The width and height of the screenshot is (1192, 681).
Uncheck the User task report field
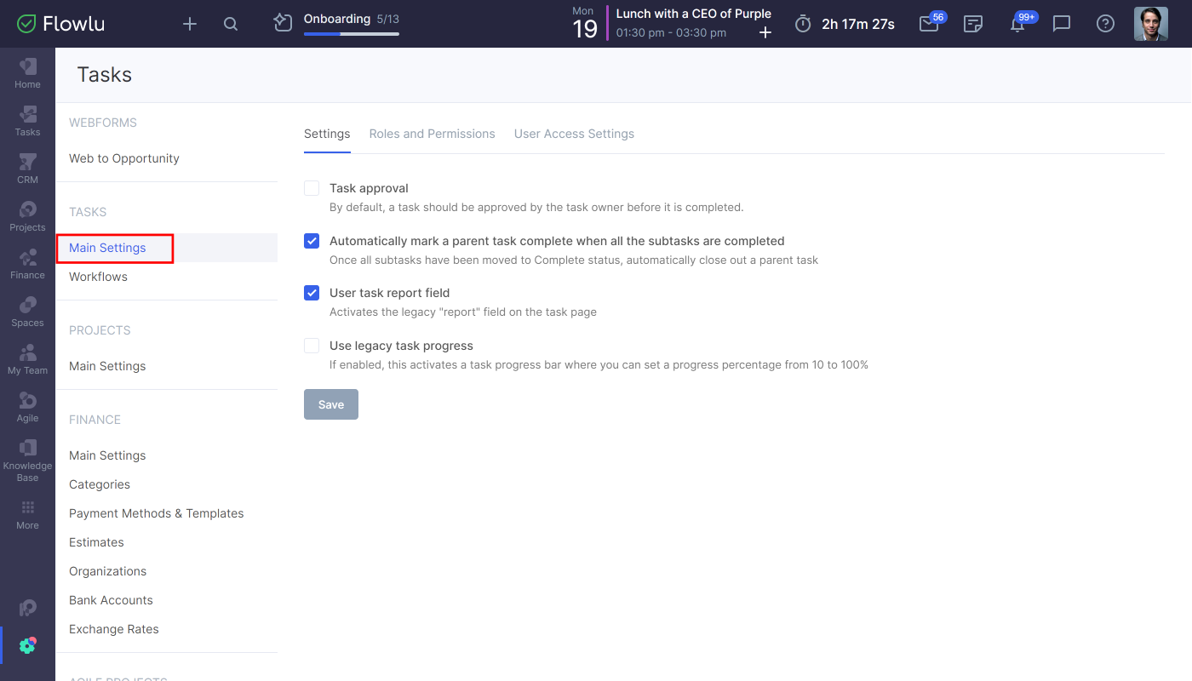pyautogui.click(x=312, y=293)
